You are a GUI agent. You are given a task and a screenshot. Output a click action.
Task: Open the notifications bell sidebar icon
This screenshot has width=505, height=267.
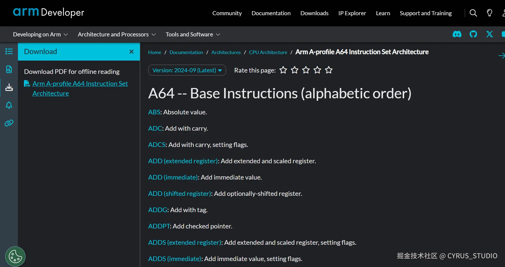9,105
